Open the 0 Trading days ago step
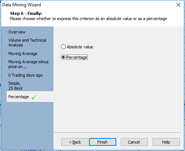 (x=25, y=75)
